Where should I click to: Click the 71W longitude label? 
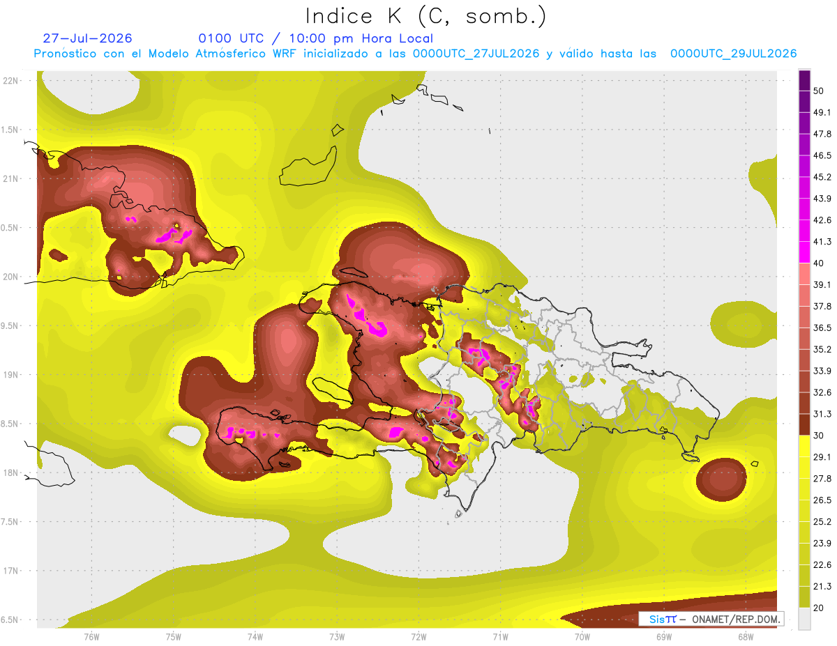coord(500,636)
